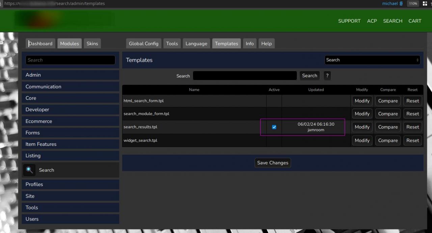Click the fingerprint icon next to michael

[x=401, y=4]
